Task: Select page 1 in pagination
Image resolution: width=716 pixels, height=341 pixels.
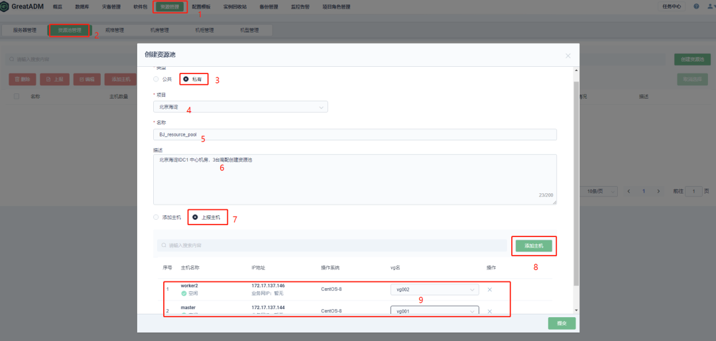Action: point(643,191)
